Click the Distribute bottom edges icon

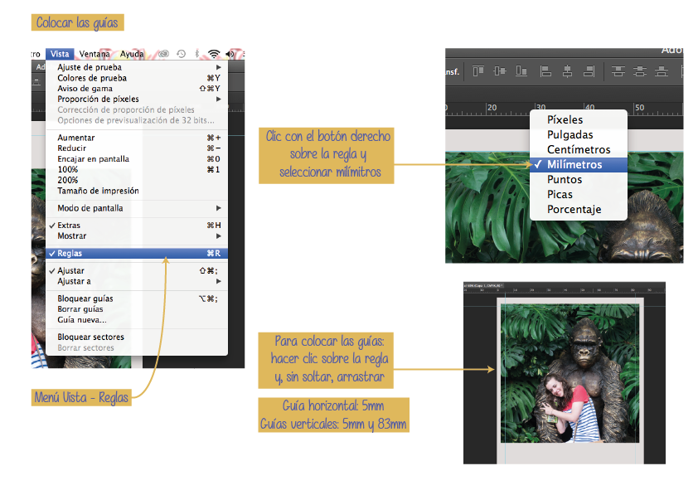[662, 71]
